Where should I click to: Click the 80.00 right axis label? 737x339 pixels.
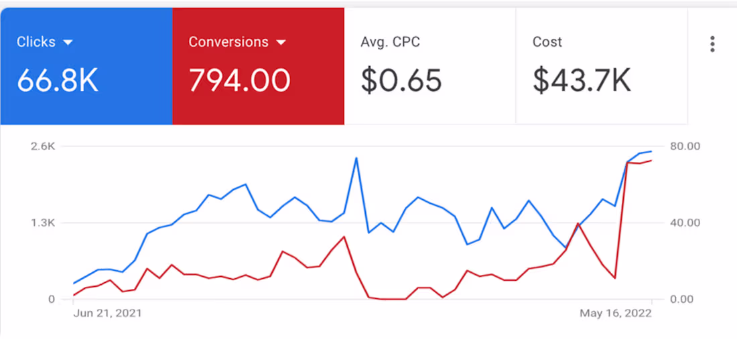(x=684, y=146)
